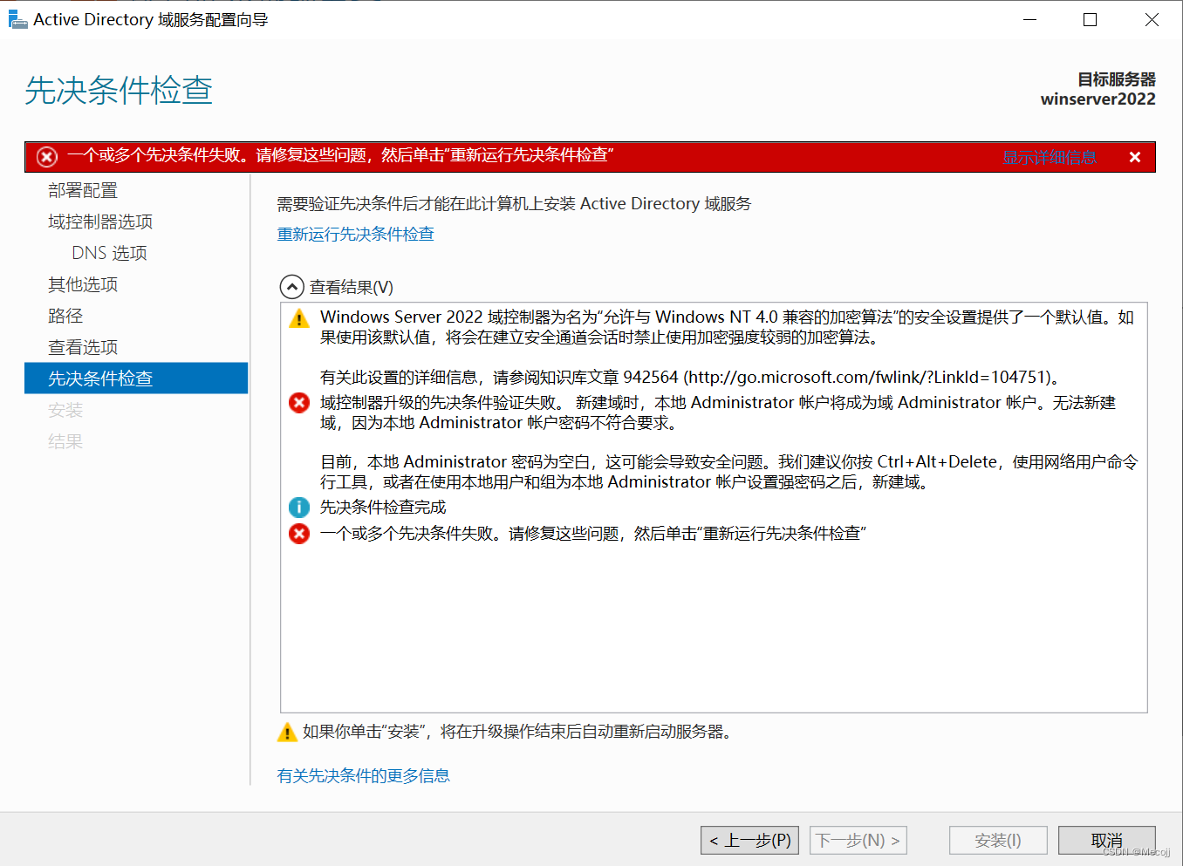Close the Active Directory wizard window
The image size is (1183, 866).
point(1152,19)
